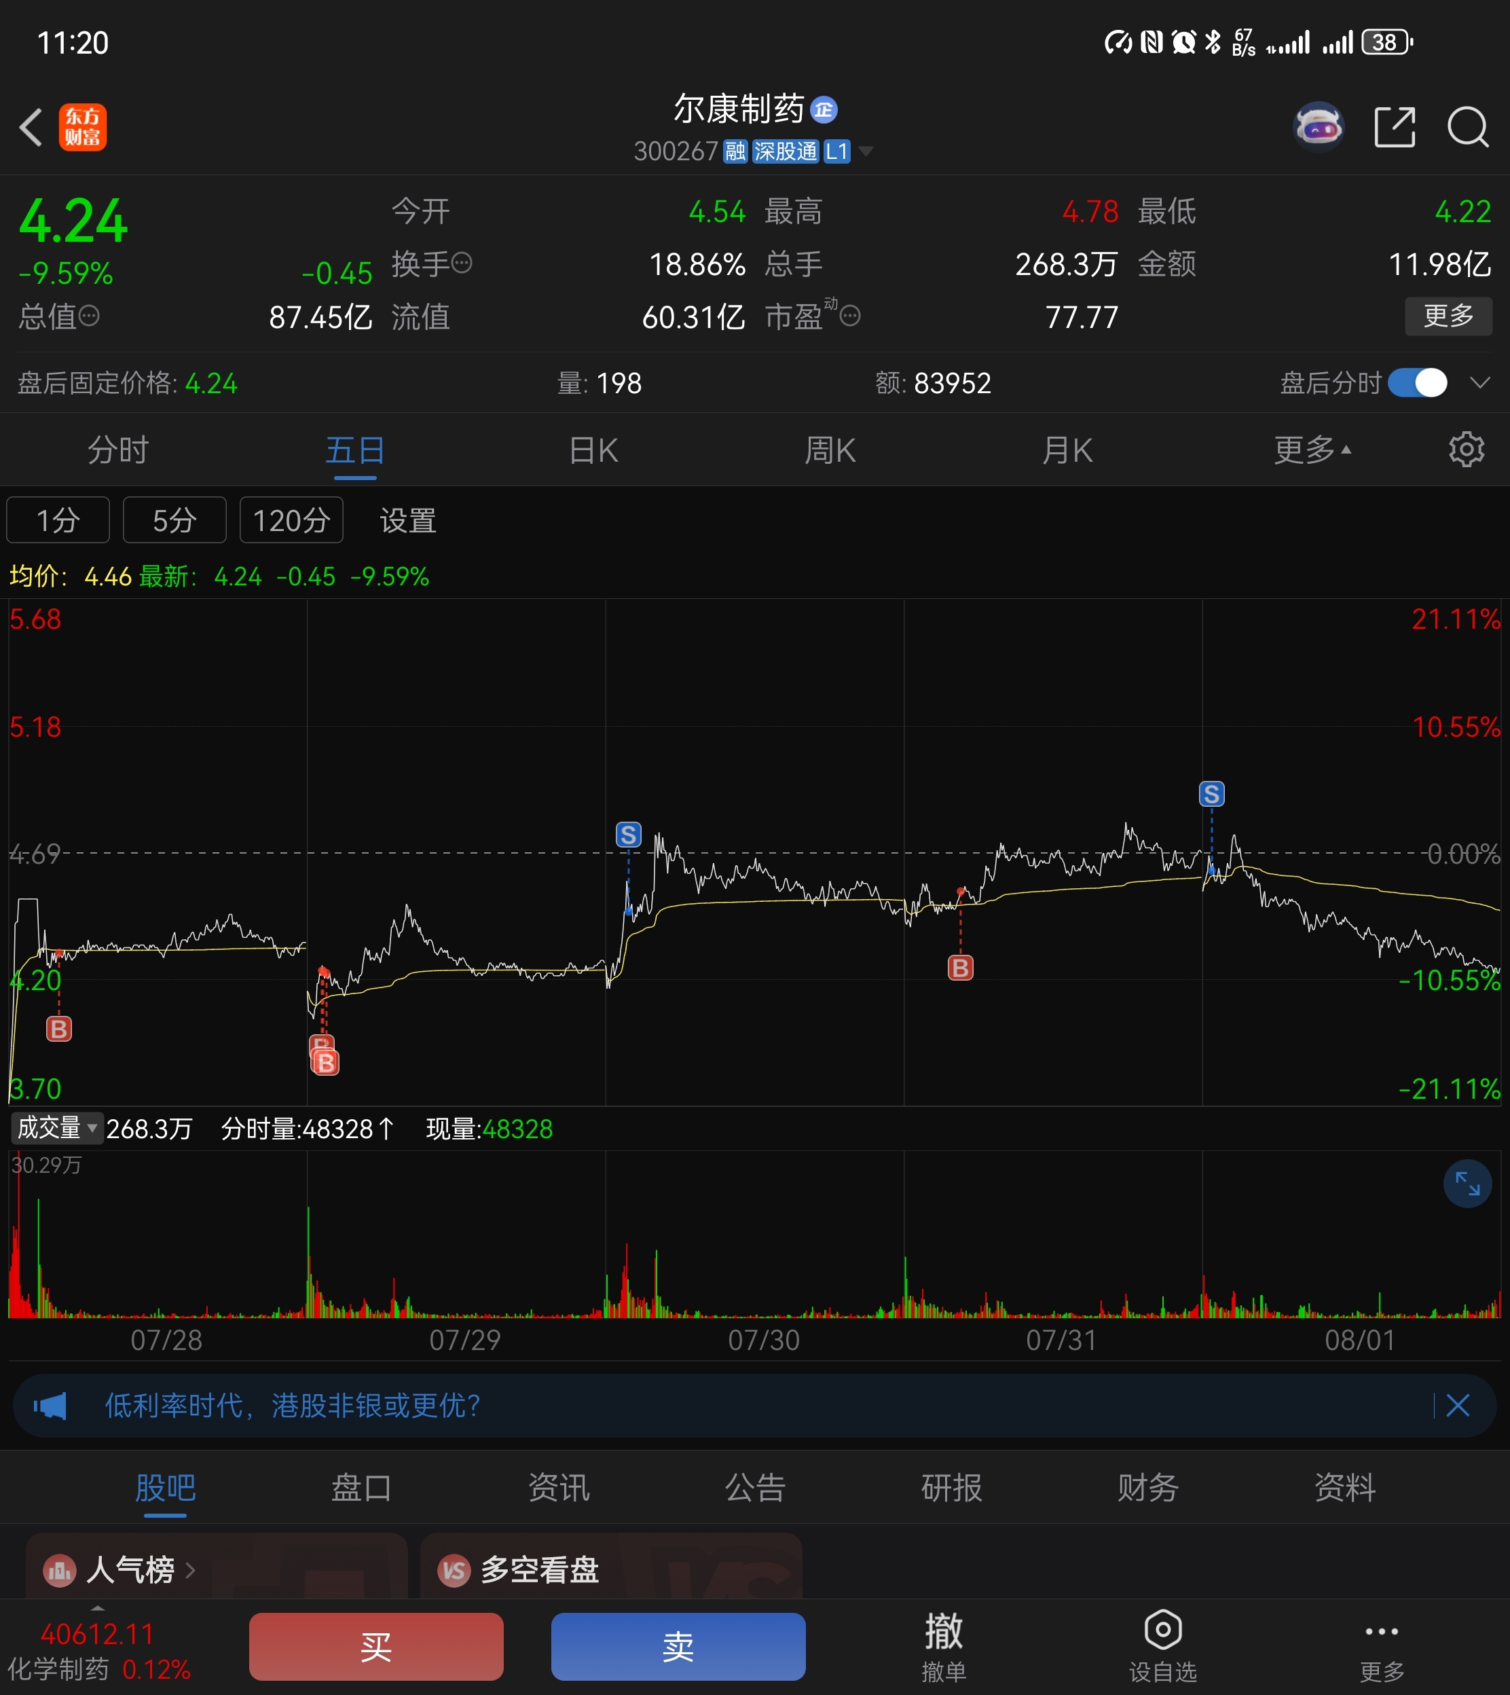Screen dimensions: 1510x1695
Task: Tap the gray 更多 stats button
Action: click(x=1448, y=316)
